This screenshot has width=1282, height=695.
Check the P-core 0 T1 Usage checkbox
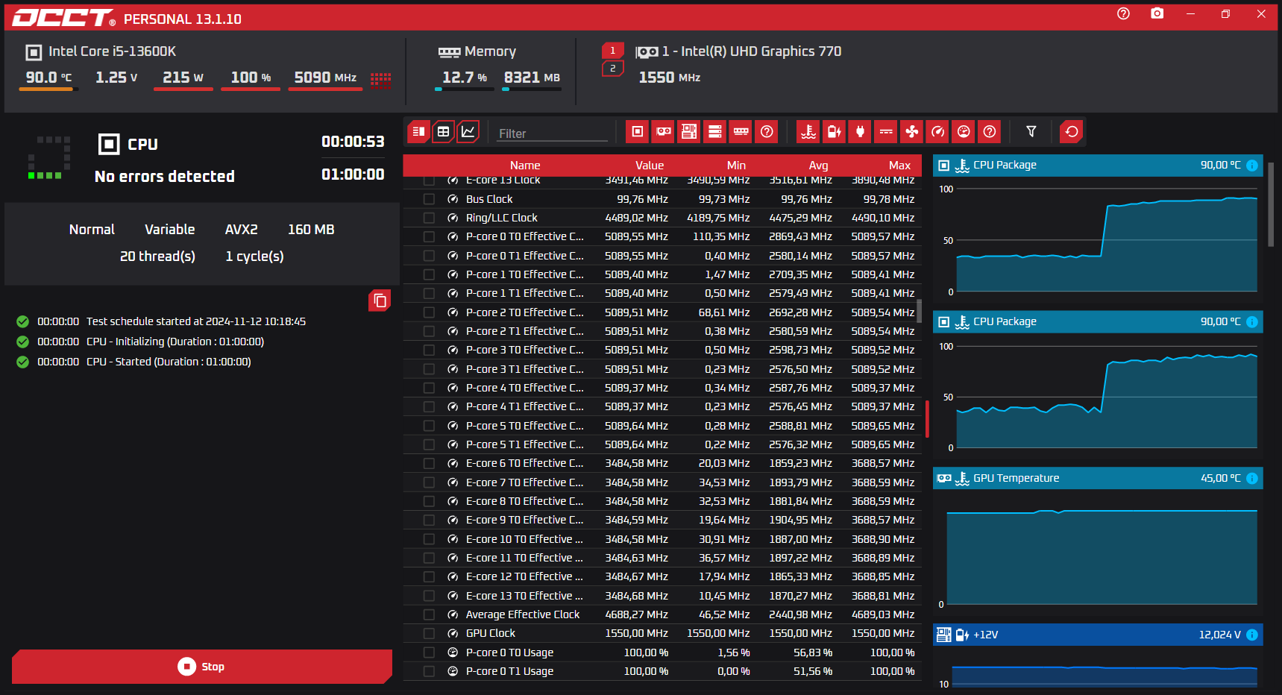click(x=429, y=671)
